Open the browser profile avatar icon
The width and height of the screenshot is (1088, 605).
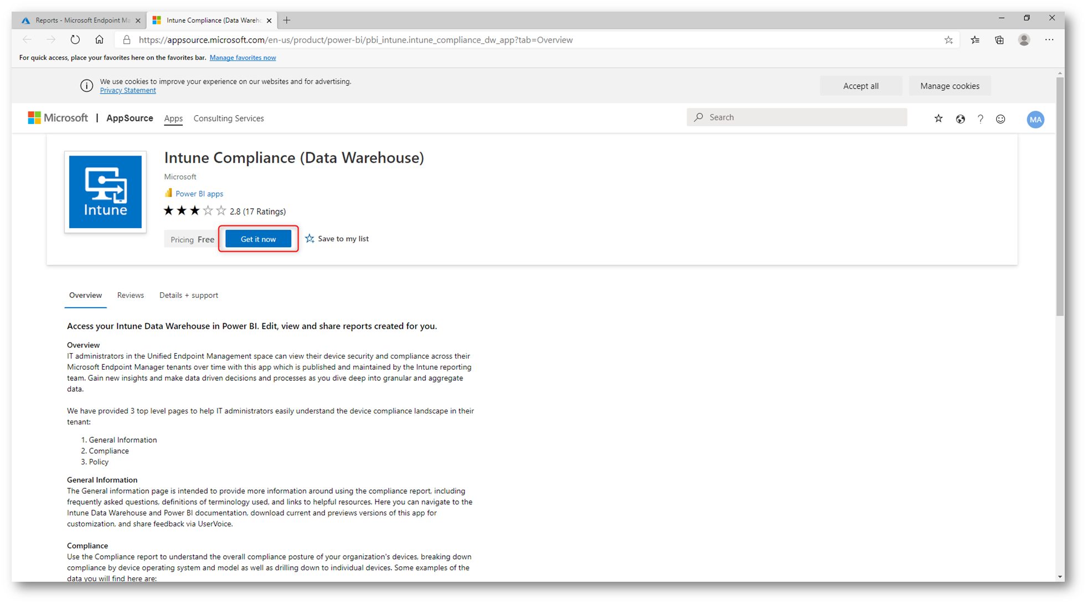[x=1024, y=40]
